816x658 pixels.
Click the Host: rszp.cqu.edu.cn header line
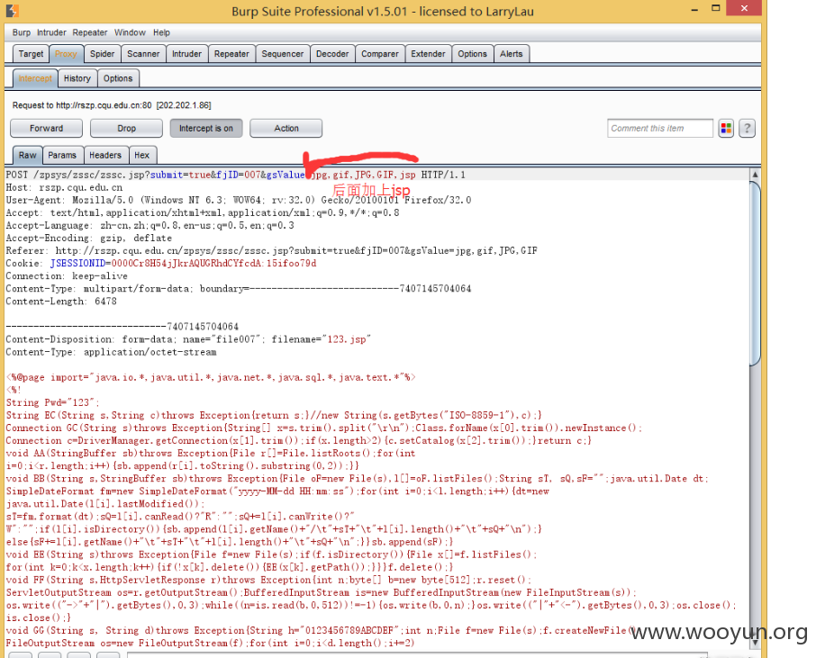[x=64, y=187]
